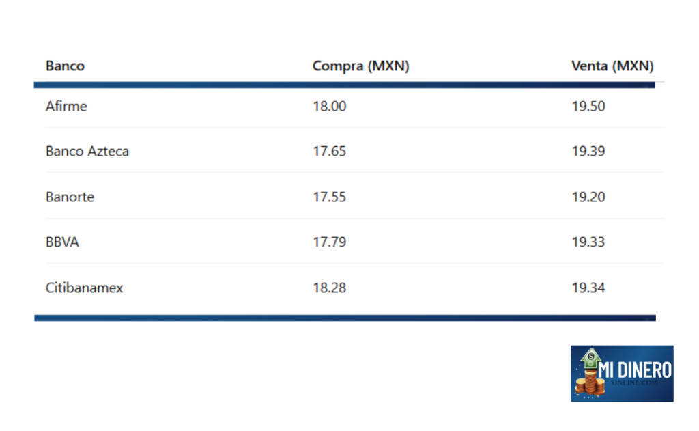Click Banco Azteca's compra value 17.65
This screenshot has height=431, width=699.
(x=330, y=151)
